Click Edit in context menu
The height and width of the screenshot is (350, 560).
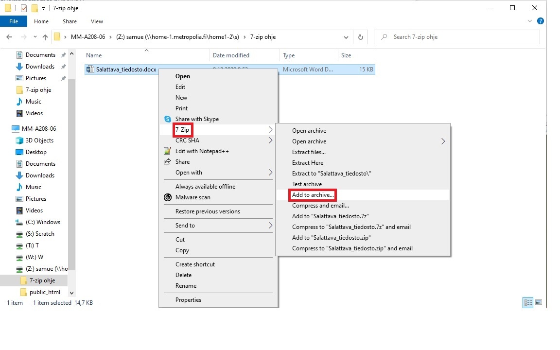[180, 87]
